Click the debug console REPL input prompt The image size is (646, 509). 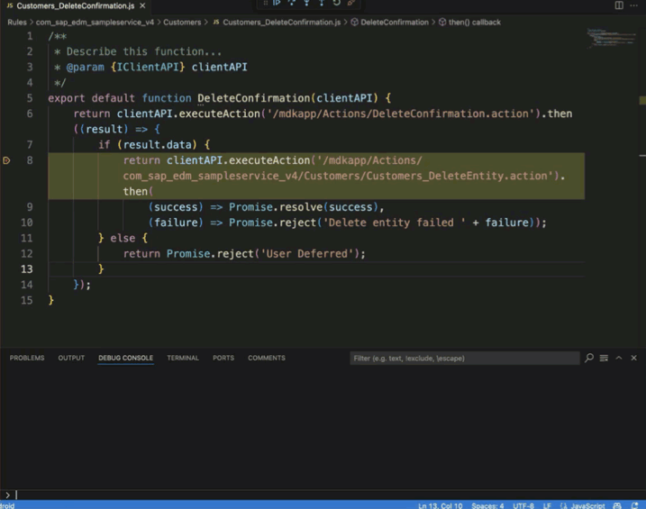coord(322,495)
